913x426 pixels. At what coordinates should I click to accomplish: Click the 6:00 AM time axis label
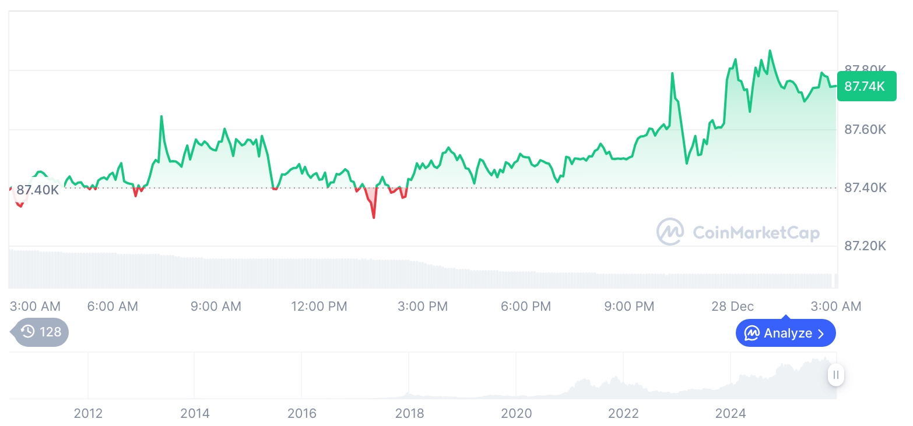(113, 306)
